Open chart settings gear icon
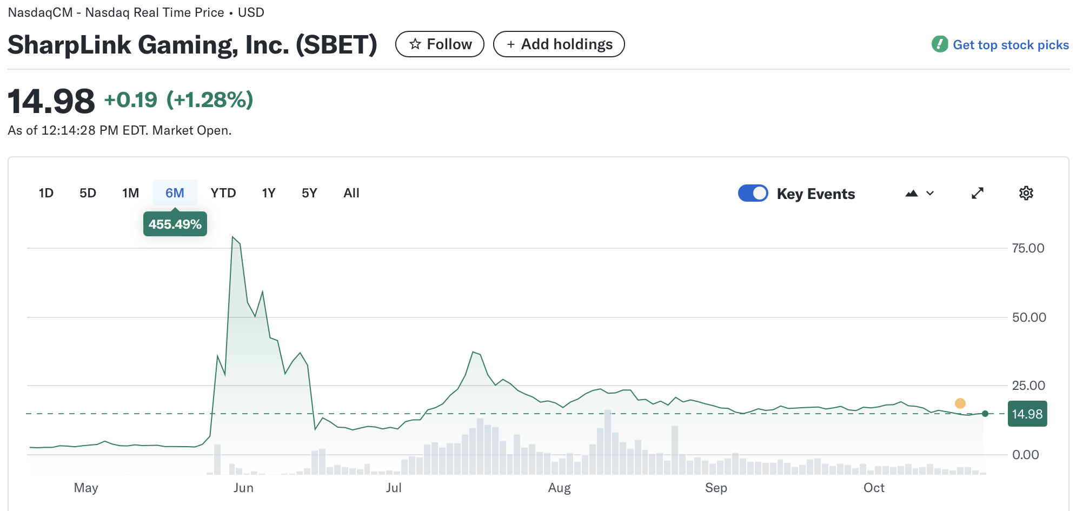Image resolution: width=1076 pixels, height=511 pixels. click(1026, 193)
